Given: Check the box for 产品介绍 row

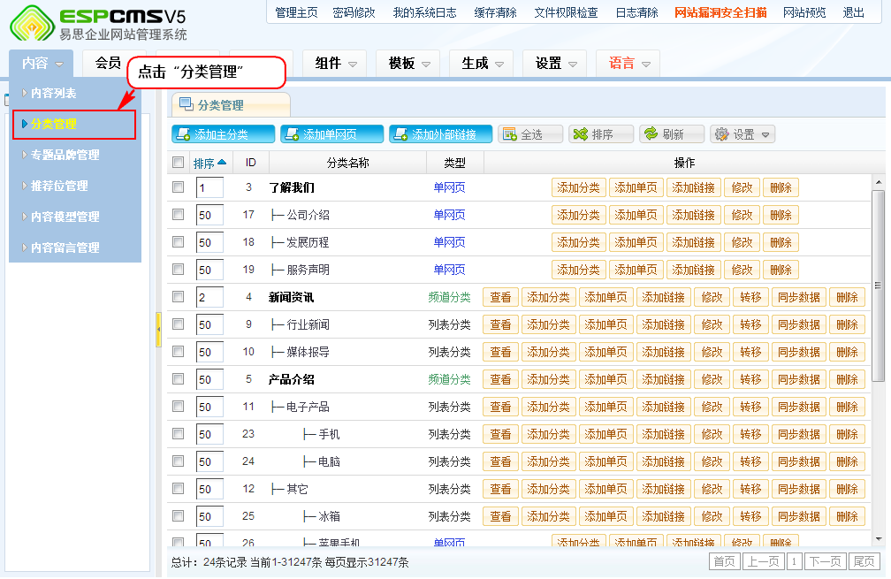Looking at the screenshot, I should (x=179, y=378).
